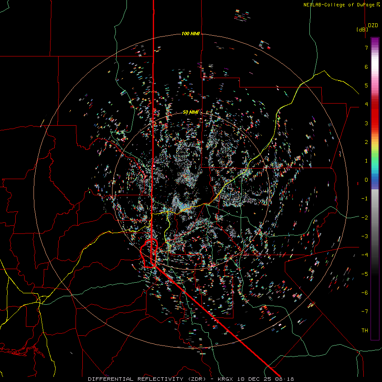Click the -7 dB scale value
The height and width of the screenshot is (382, 382).
(x=365, y=312)
